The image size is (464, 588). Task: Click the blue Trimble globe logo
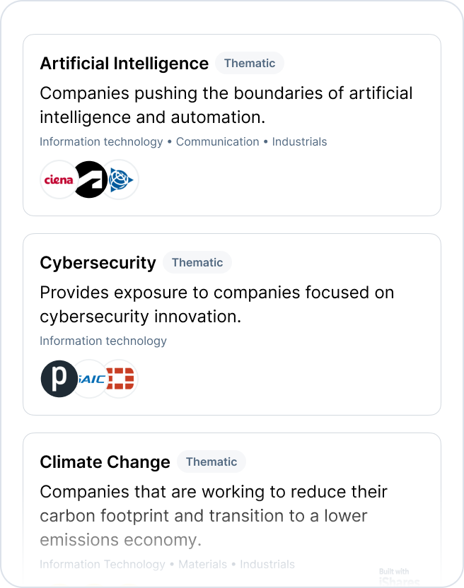click(121, 180)
